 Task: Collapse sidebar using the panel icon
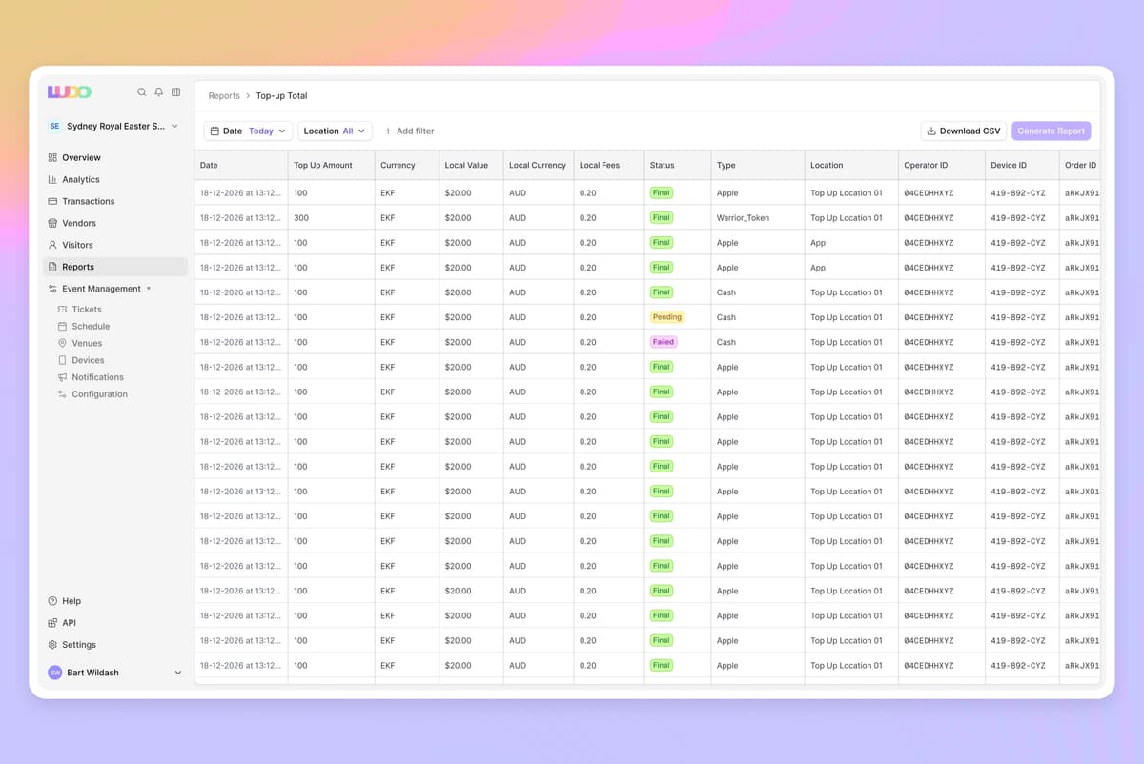coord(175,92)
